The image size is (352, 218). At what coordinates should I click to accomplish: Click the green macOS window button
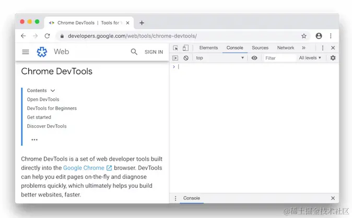(x=37, y=21)
